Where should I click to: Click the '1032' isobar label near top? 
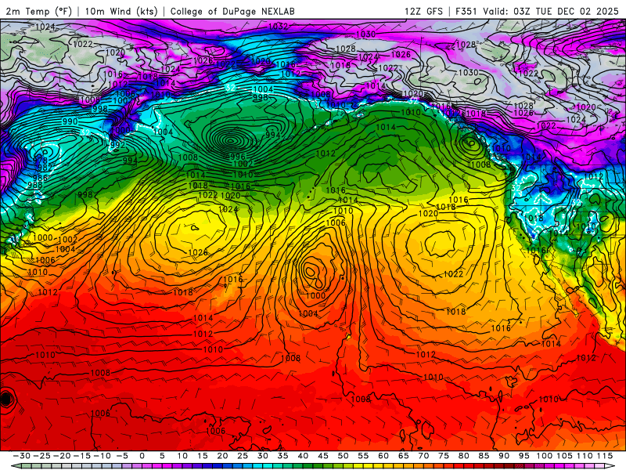[278, 27]
